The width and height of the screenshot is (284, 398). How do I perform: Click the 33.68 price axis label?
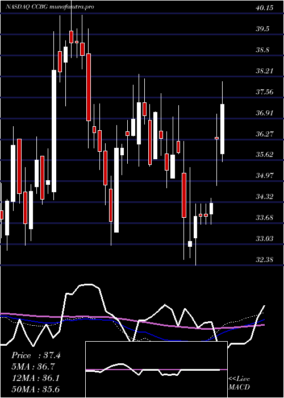pyautogui.click(x=264, y=218)
